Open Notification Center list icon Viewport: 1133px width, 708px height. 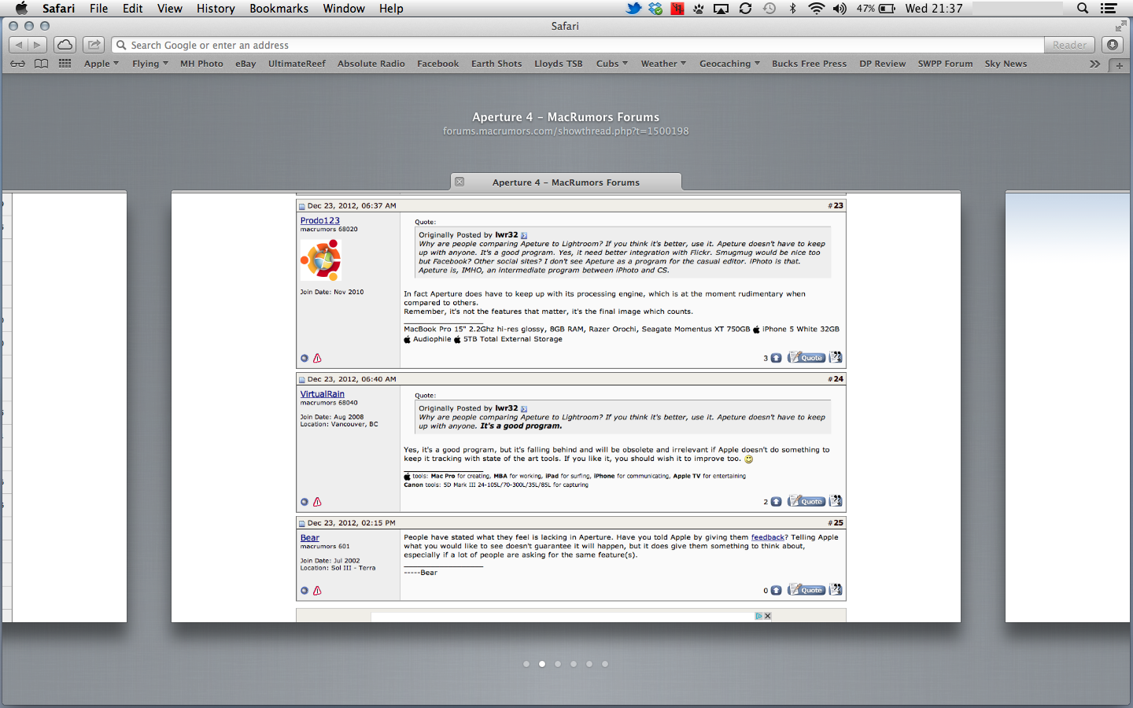[x=1109, y=9]
